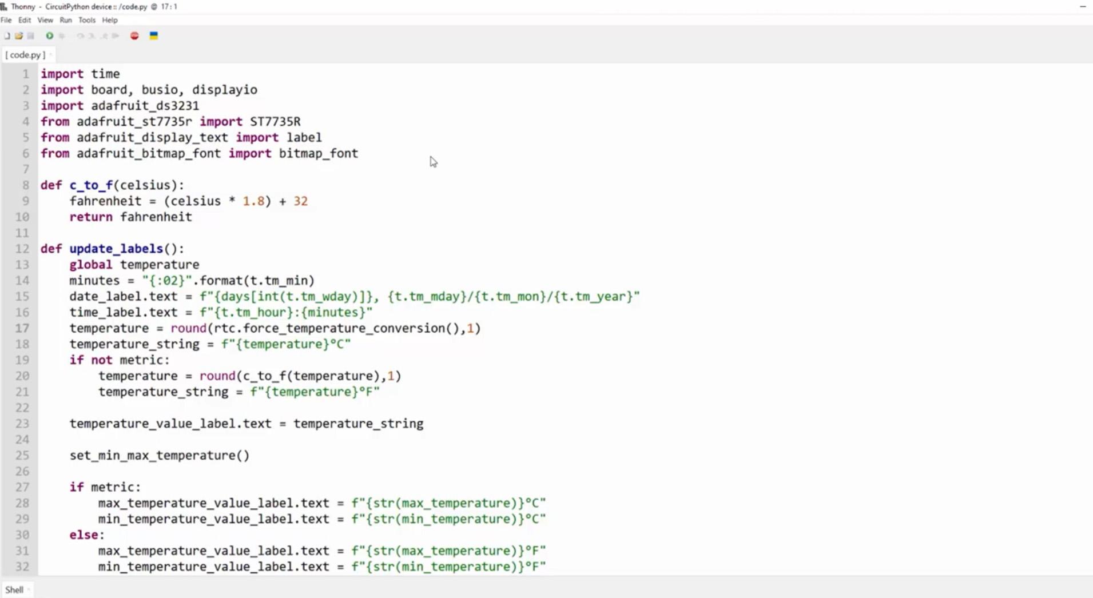The width and height of the screenshot is (1093, 598).
Task: Click the Shell panel tab
Action: point(14,590)
